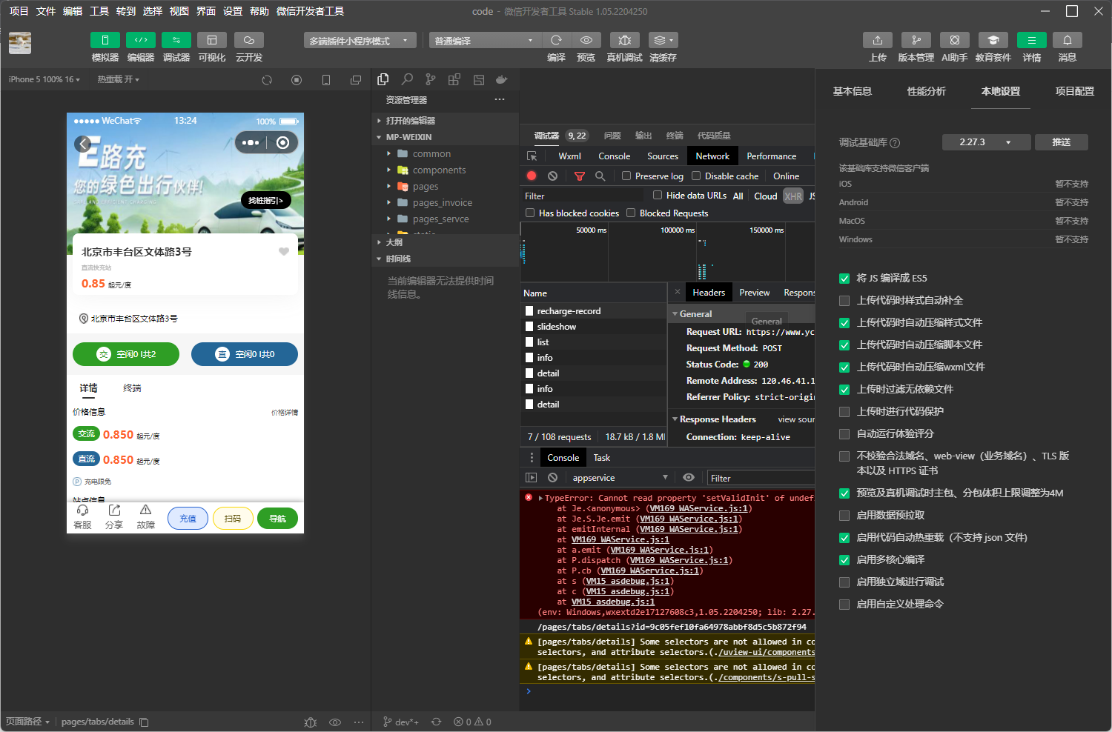
Task: Click the upload (上传) icon
Action: [x=878, y=40]
